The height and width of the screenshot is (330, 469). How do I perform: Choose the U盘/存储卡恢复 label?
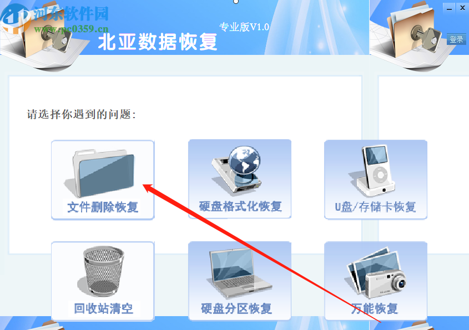[376, 207]
